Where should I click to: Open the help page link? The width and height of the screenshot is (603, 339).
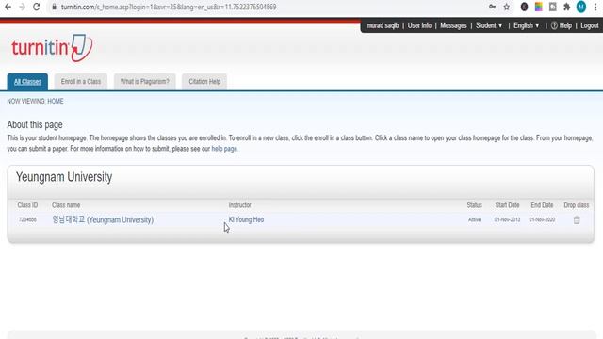click(x=224, y=149)
